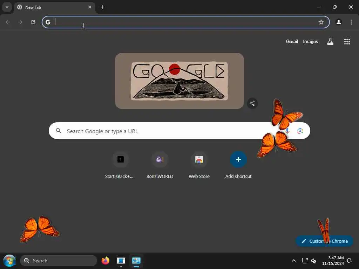Close the New Tab tab
The width and height of the screenshot is (359, 269).
click(90, 7)
